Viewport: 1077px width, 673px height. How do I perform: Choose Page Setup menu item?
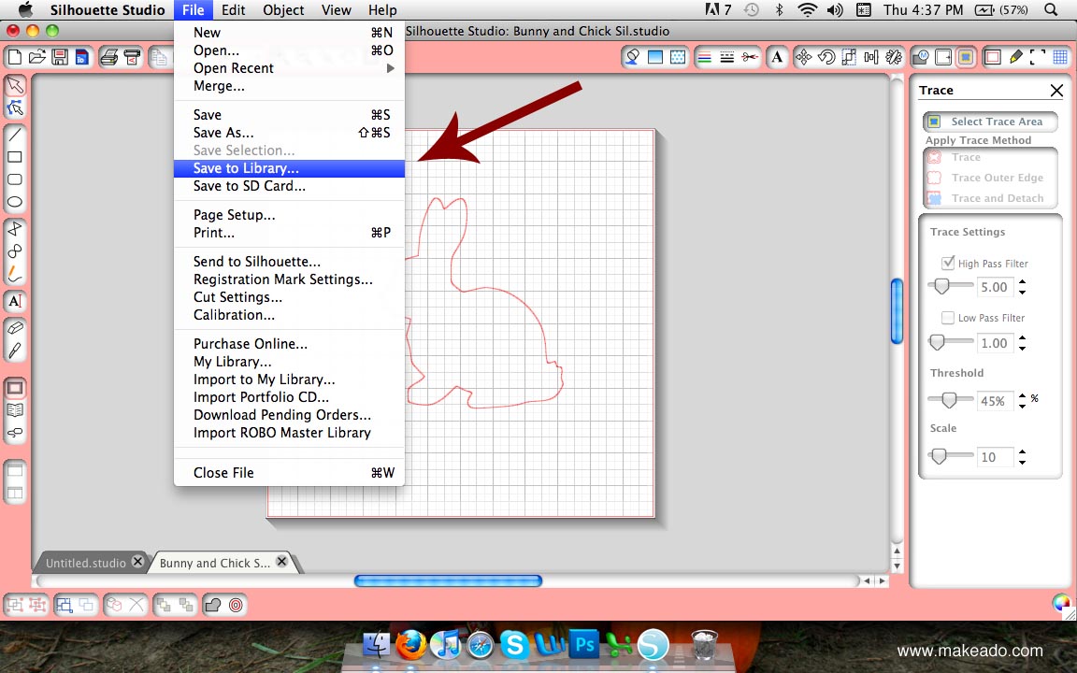(x=289, y=215)
